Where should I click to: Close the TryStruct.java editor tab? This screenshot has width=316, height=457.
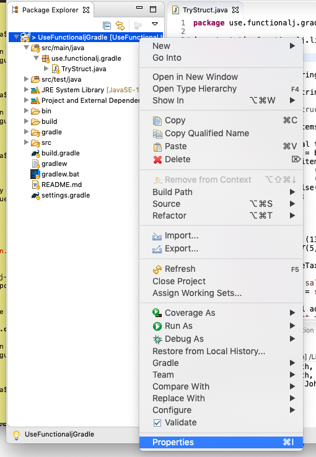click(x=235, y=10)
